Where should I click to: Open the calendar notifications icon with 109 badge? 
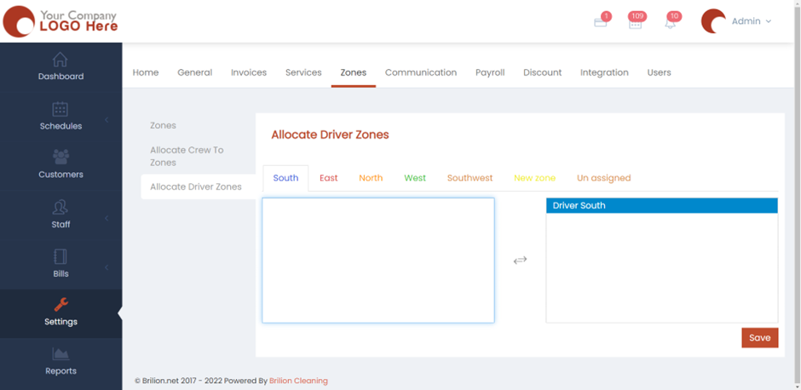pos(635,23)
